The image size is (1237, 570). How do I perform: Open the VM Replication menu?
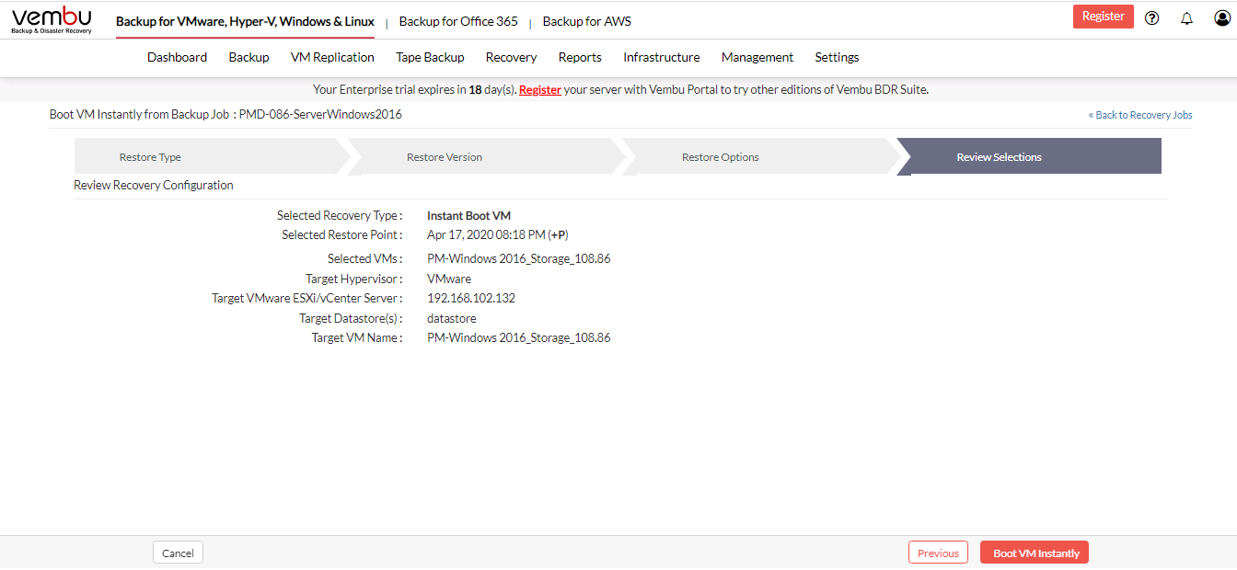pyautogui.click(x=332, y=57)
